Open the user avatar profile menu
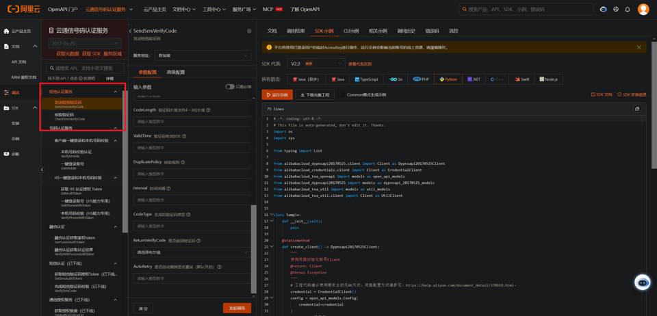The width and height of the screenshot is (657, 316). pos(643,10)
